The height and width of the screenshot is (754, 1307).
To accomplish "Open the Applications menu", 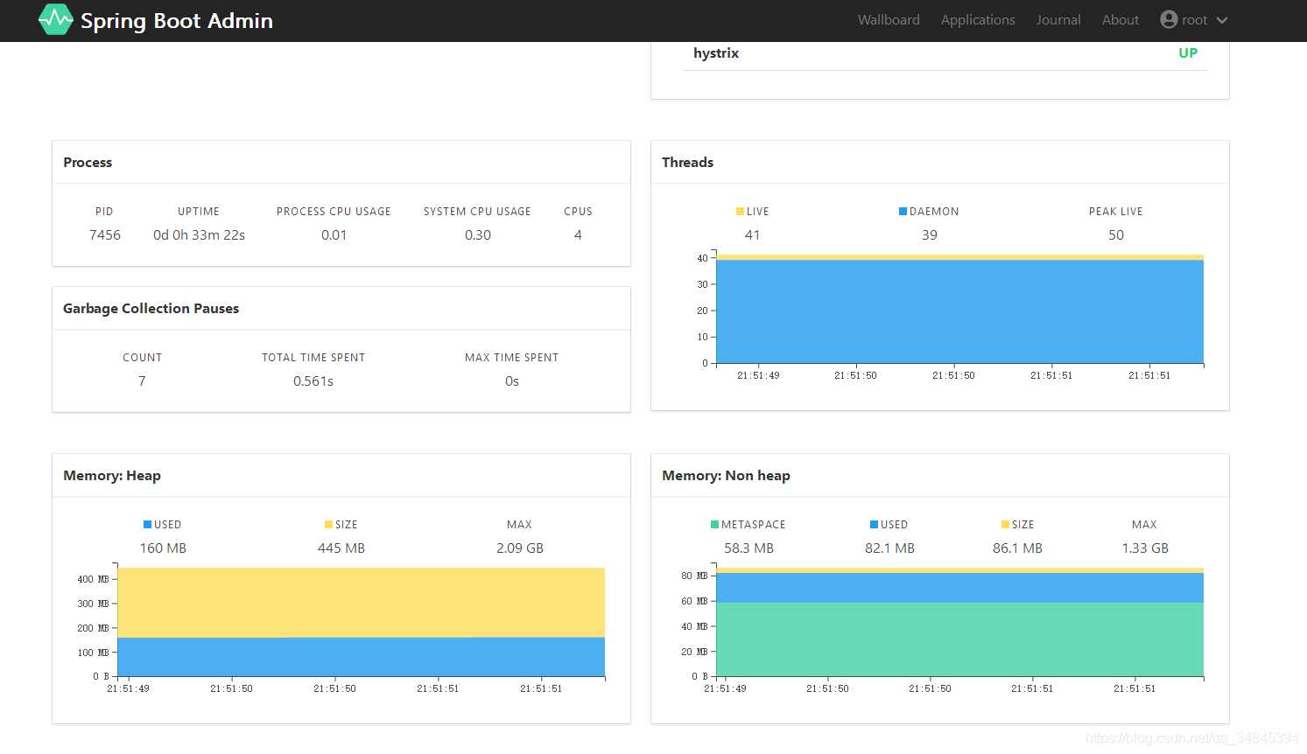I will tap(978, 19).
